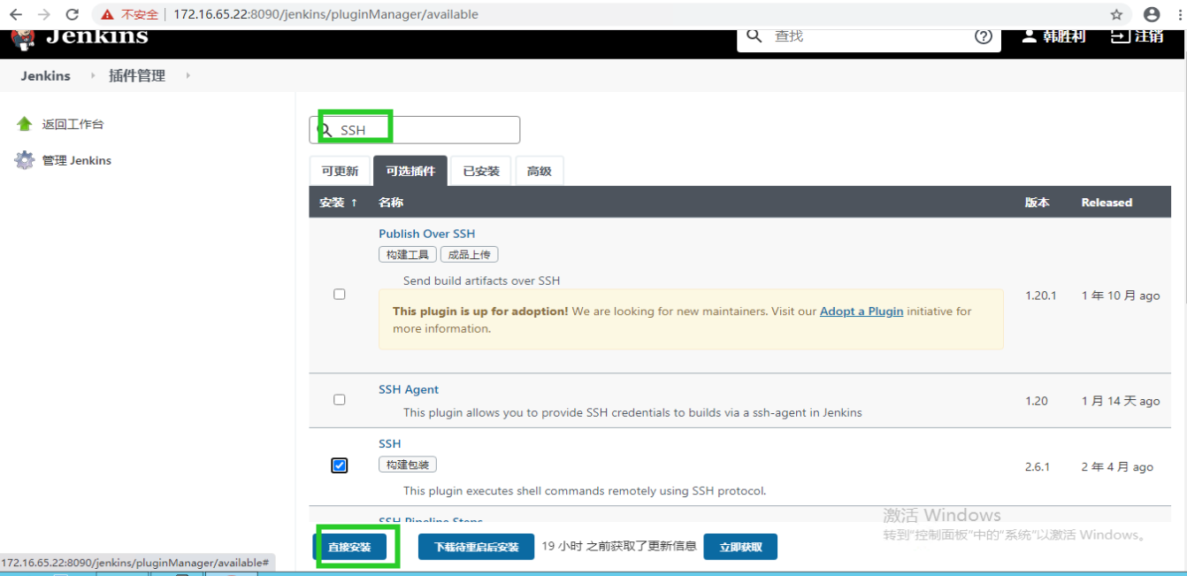The width and height of the screenshot is (1187, 576).
Task: Focus the Jenkins header 查找 search box
Action: (871, 36)
